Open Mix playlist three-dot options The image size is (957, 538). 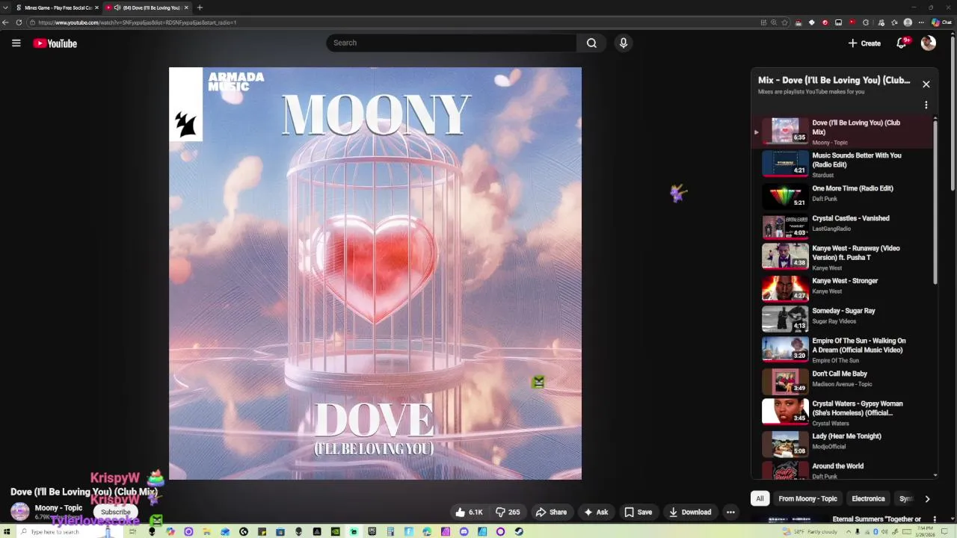point(926,105)
